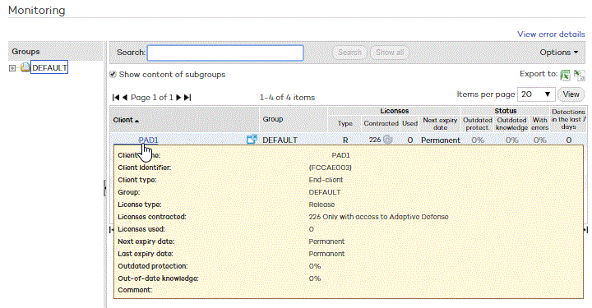Click the View button
The height and width of the screenshot is (308, 592).
pyautogui.click(x=571, y=94)
